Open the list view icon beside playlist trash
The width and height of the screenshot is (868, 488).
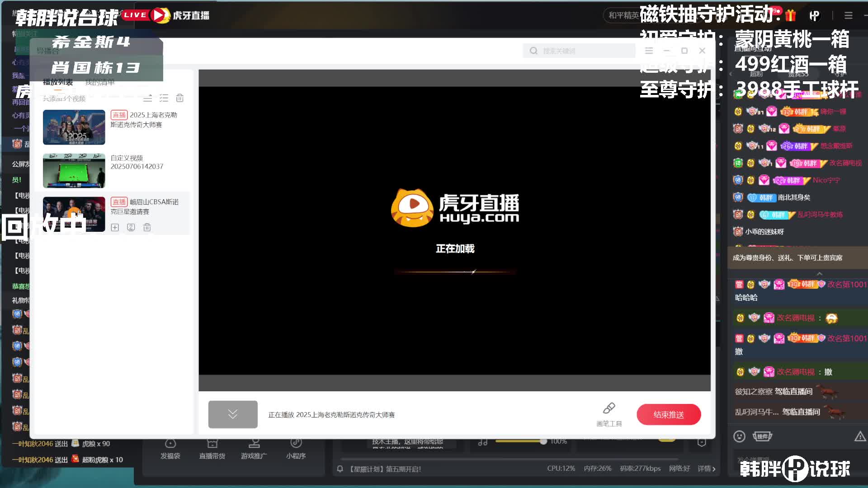[164, 98]
